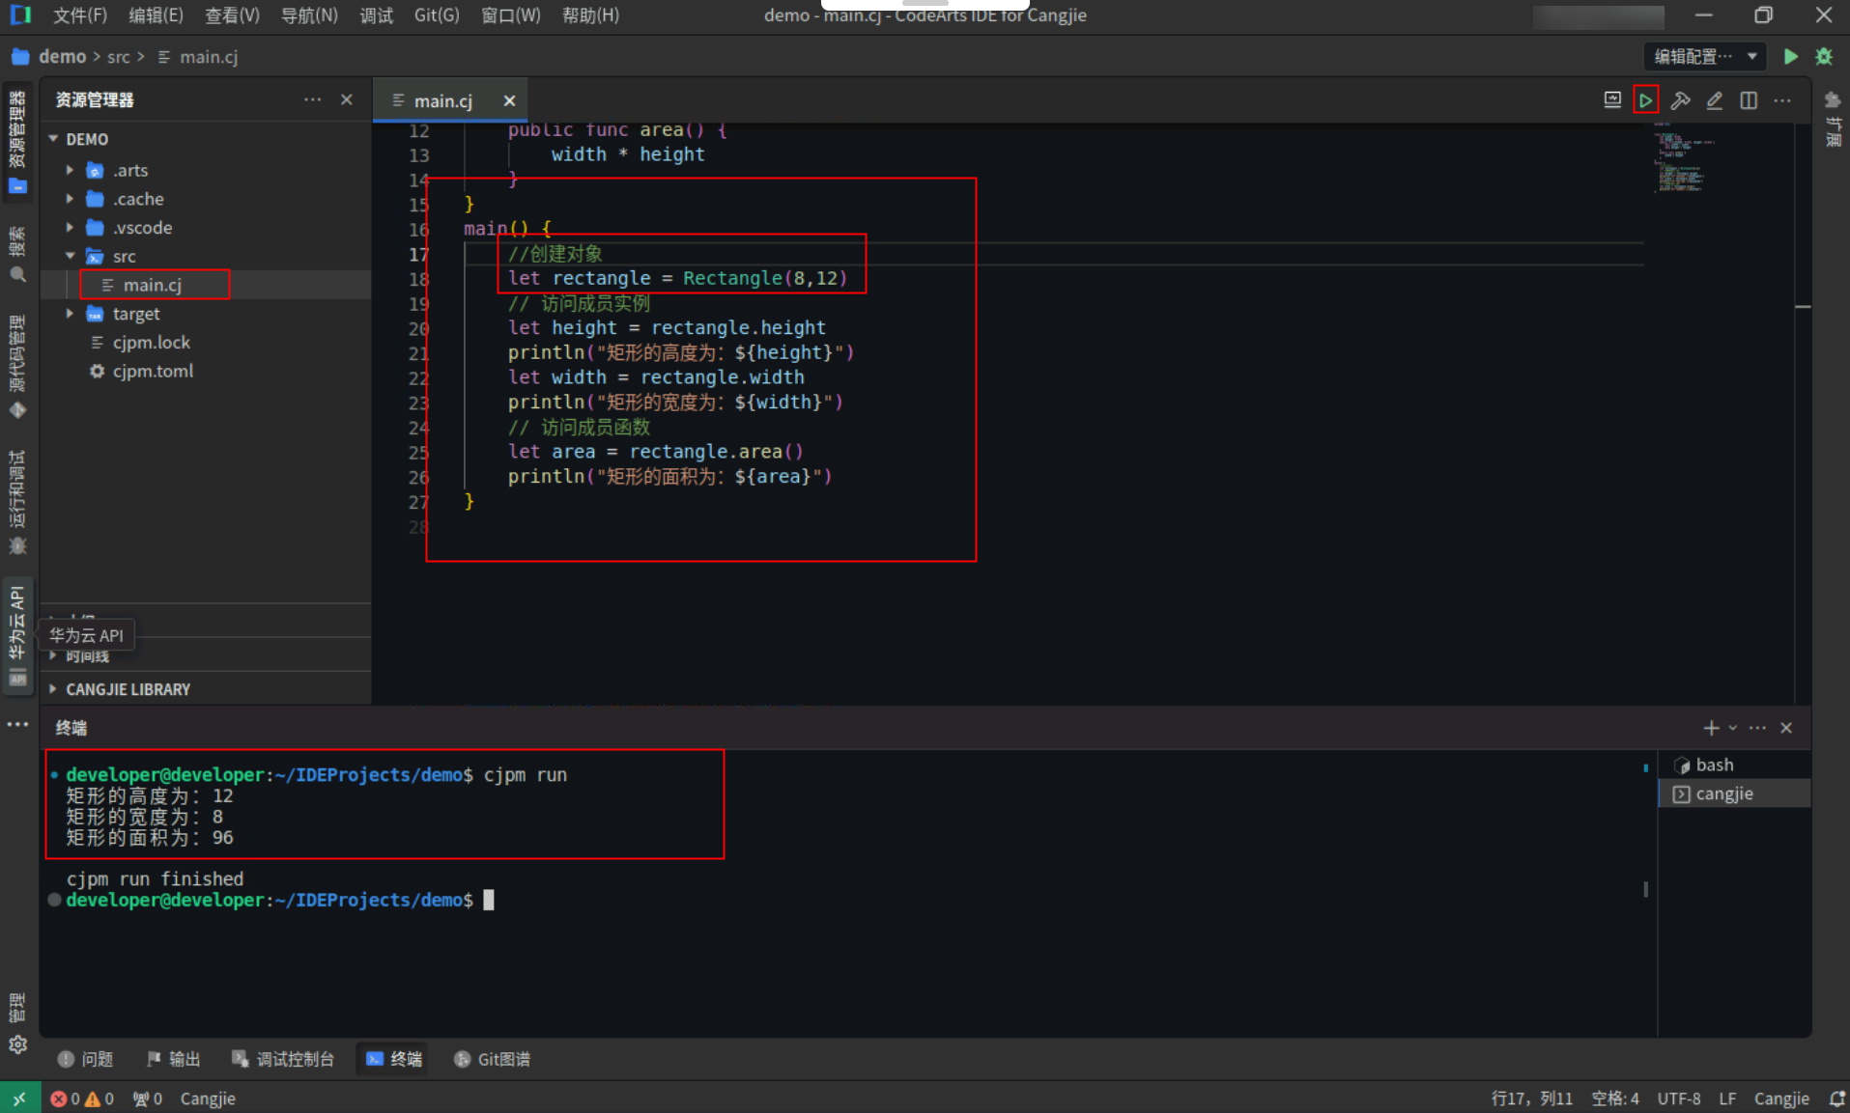Viewport: 1850px width, 1113px height.
Task: Select the cangjie terminal session
Action: pyautogui.click(x=1734, y=793)
